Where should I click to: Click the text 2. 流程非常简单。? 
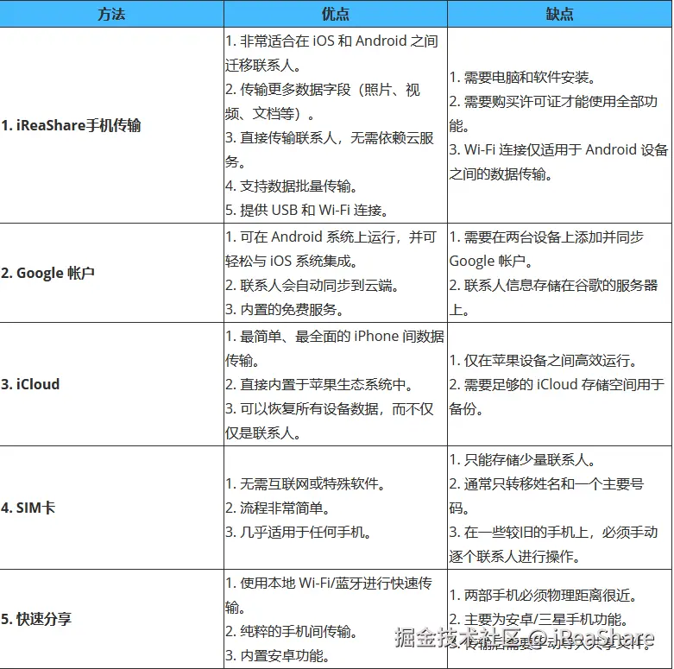(278, 508)
